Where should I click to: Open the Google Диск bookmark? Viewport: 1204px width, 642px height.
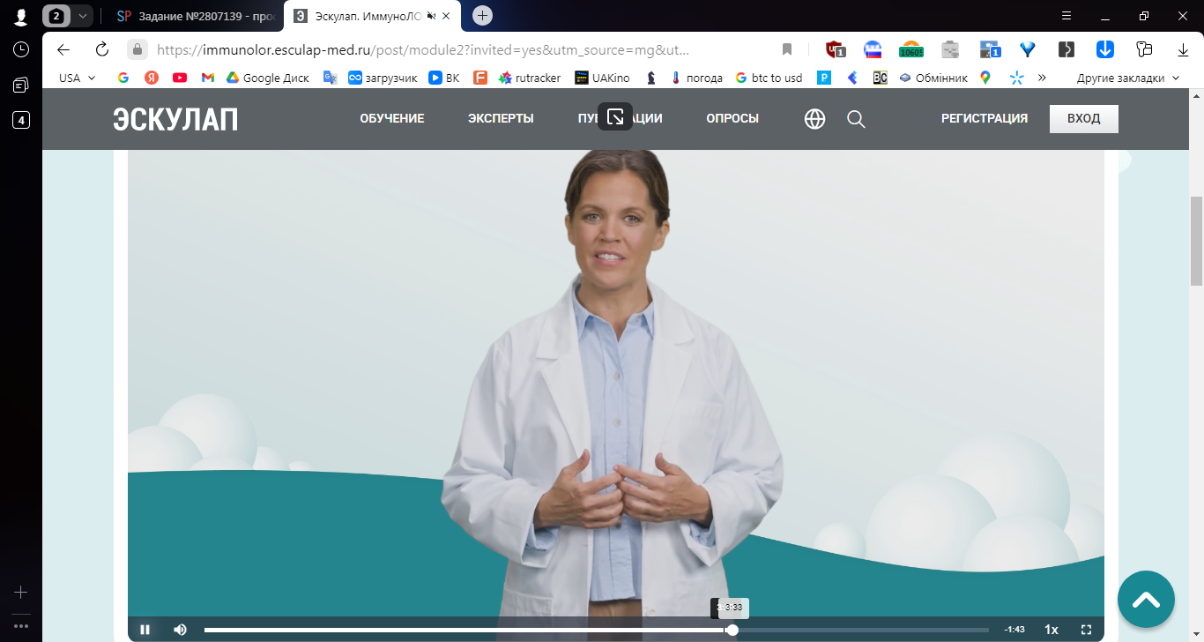tap(268, 78)
